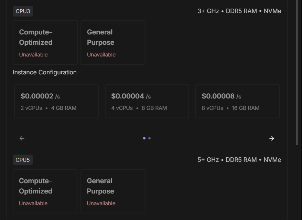Image resolution: width=302 pixels, height=220 pixels.
Task: Click the left arrow to go back
Action: point(22,138)
